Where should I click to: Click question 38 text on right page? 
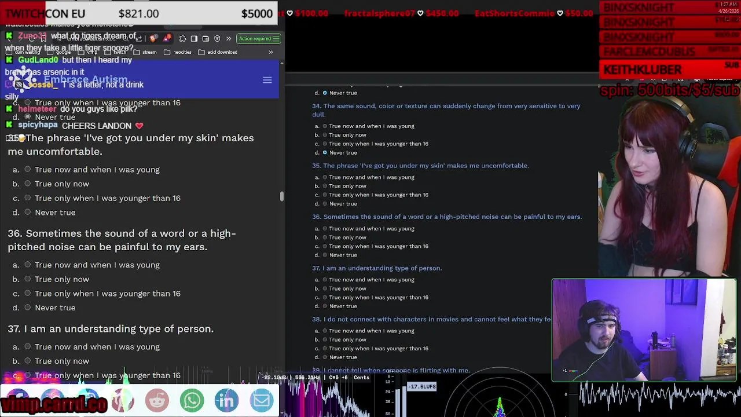[x=432, y=319]
